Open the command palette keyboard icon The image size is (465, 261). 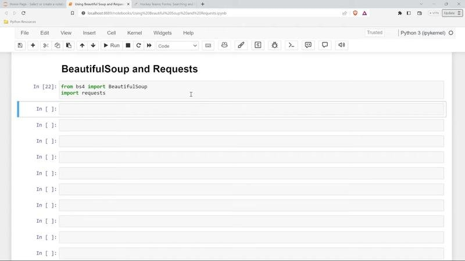coord(208,45)
